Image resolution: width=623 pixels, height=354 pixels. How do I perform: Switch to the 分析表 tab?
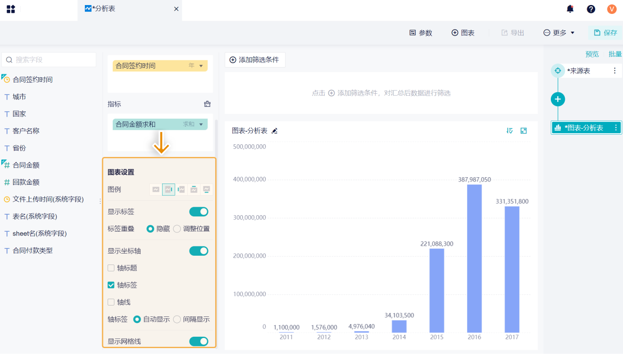(104, 9)
